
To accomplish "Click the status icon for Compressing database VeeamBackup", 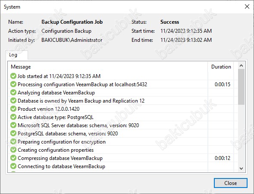I will click(x=13, y=158).
